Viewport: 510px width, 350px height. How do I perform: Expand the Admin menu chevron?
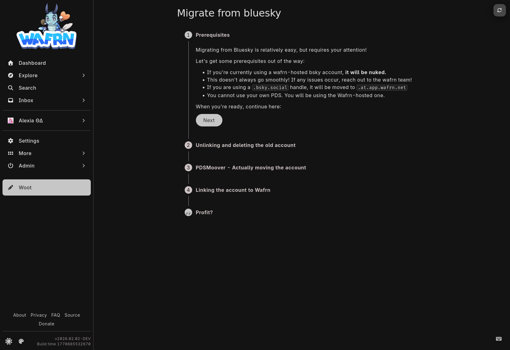coord(84,166)
